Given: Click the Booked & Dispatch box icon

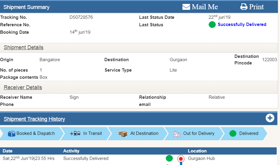Looking at the screenshot, I should coord(11,134).
